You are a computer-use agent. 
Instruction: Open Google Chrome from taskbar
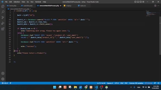pyautogui.click(x=86, y=87)
